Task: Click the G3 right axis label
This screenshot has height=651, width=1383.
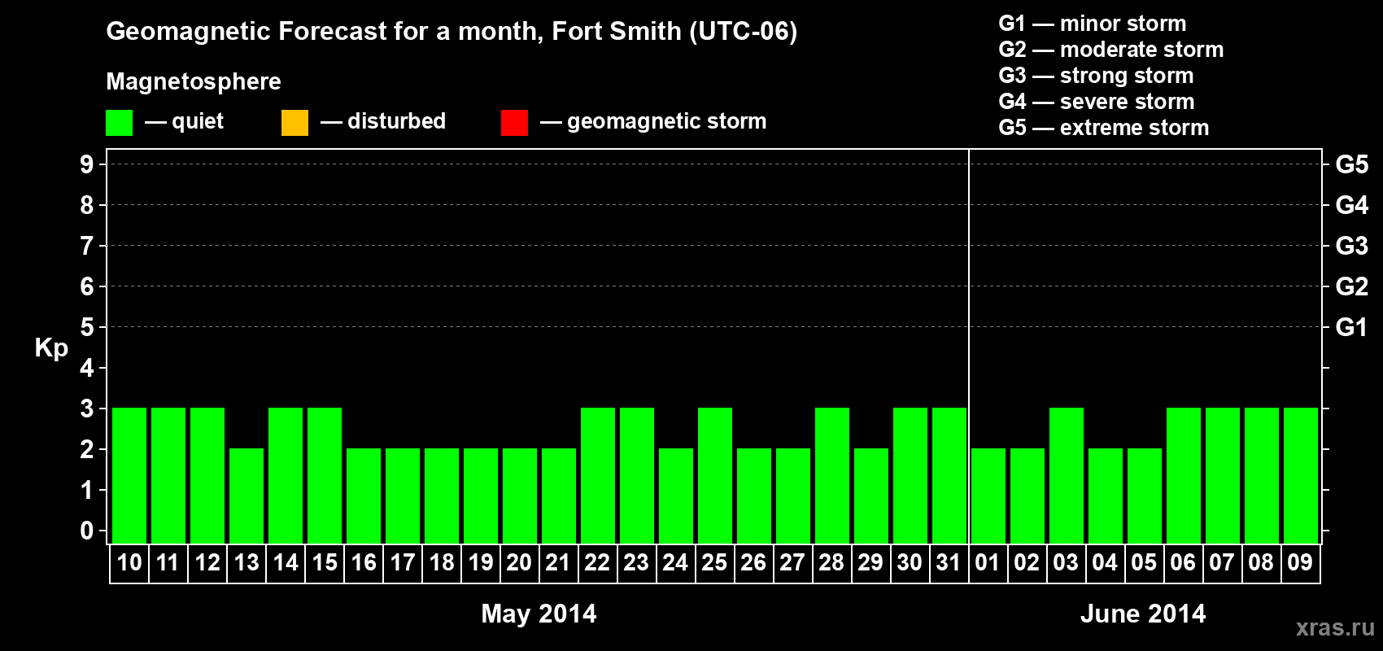Action: [x=1352, y=246]
